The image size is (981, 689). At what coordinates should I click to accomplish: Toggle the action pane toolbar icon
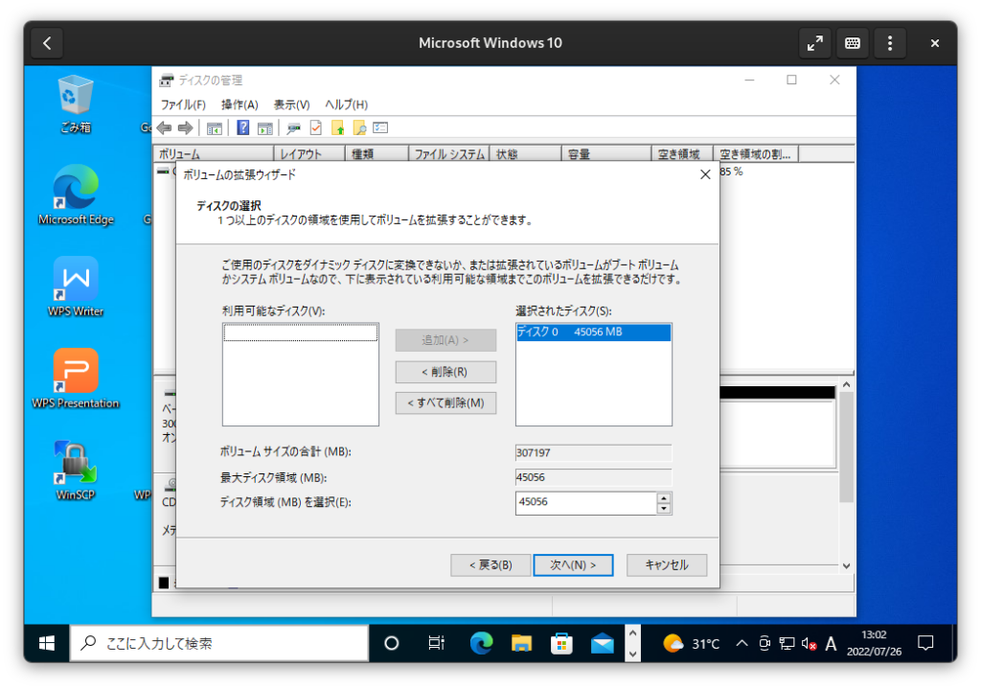pyautogui.click(x=265, y=128)
